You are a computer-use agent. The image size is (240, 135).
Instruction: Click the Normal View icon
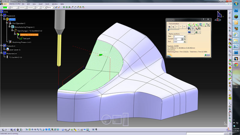tap(43, 130)
